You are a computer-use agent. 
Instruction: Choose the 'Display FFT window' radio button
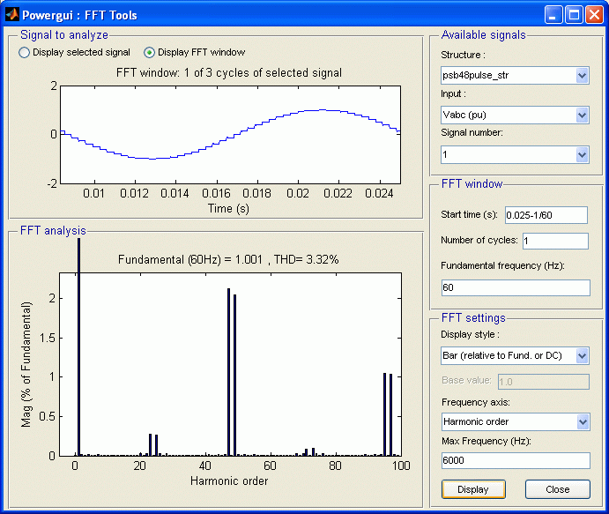coord(148,53)
